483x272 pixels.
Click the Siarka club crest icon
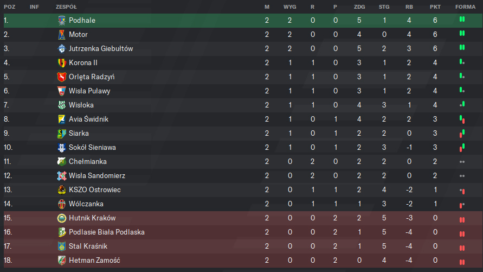(62, 133)
